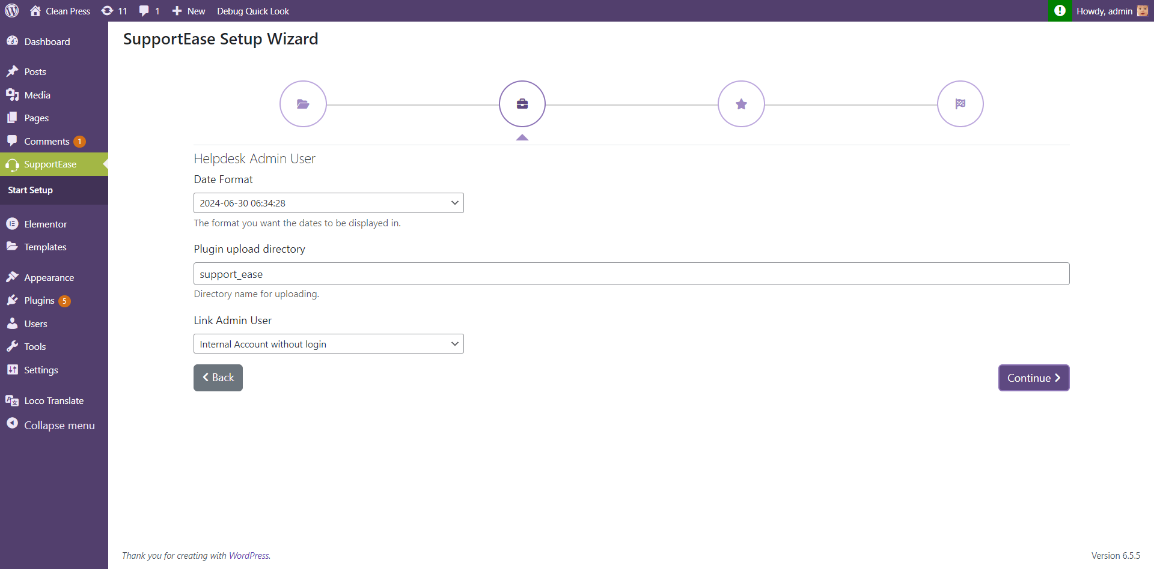Click the SupportEase headset icon
This screenshot has height=569, width=1154.
point(12,164)
